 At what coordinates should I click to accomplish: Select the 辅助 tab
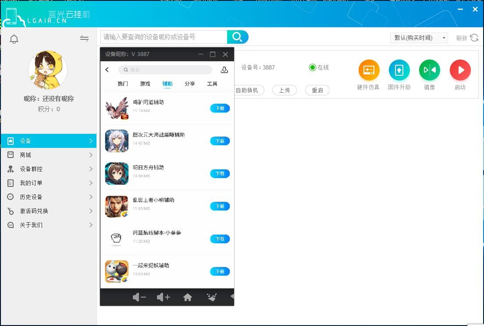pyautogui.click(x=167, y=84)
